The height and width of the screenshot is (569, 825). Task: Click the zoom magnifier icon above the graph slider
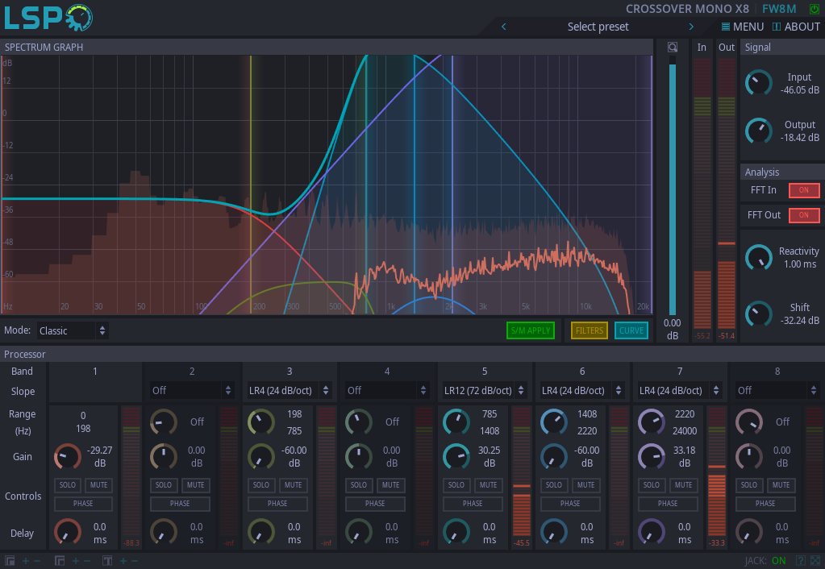click(672, 48)
